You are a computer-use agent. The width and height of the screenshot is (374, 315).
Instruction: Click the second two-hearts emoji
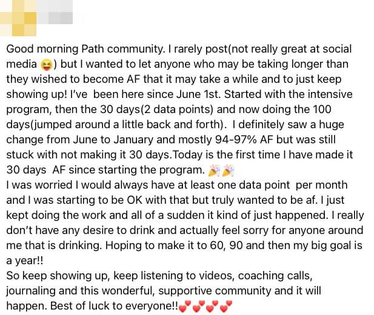pos(198,307)
